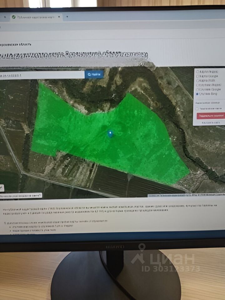The height and width of the screenshot is (300, 225).
Task: Open a new browser tab with the plus button
Action: pyautogui.click(x=67, y=17)
